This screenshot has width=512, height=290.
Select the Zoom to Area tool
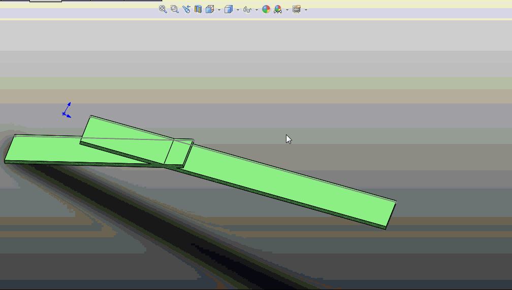(175, 9)
